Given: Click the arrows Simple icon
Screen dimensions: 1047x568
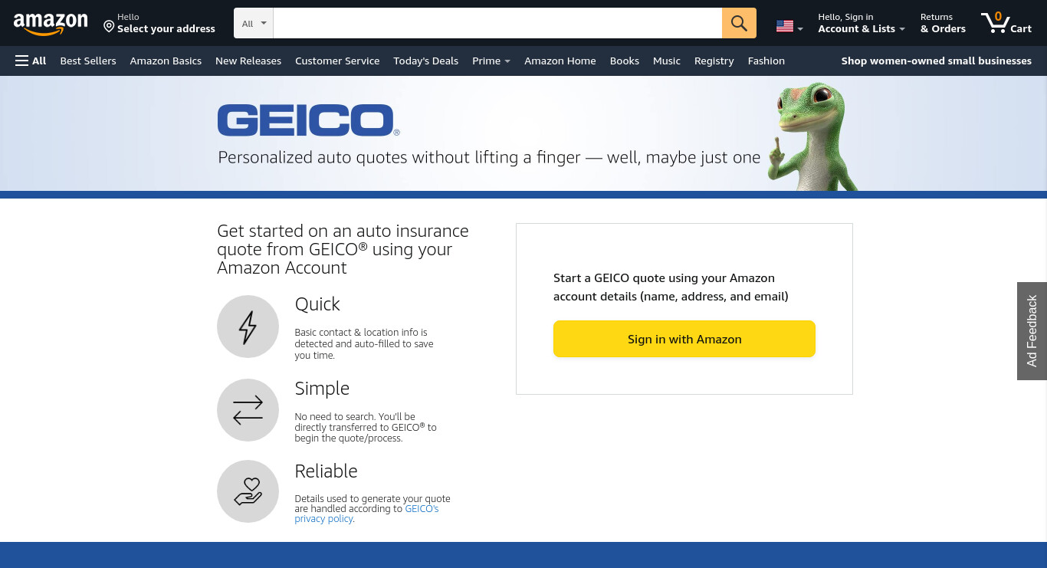Looking at the screenshot, I should [x=248, y=410].
